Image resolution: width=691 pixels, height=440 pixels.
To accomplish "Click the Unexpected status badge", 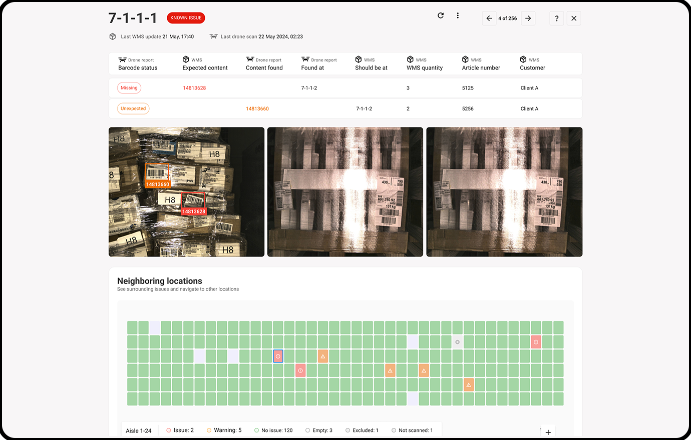I will point(133,108).
